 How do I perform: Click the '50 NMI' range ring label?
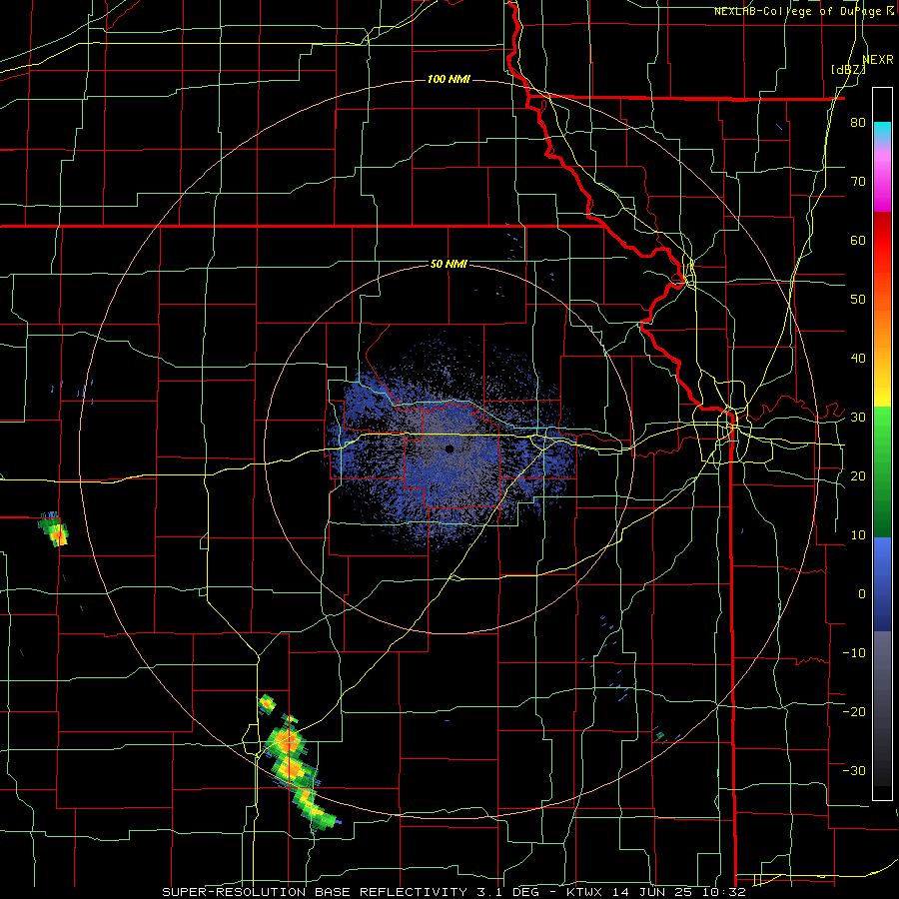coord(449,264)
